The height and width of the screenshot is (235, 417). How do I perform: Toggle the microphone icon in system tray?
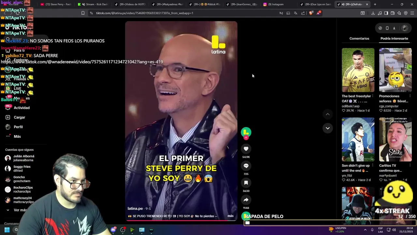pos(372,230)
